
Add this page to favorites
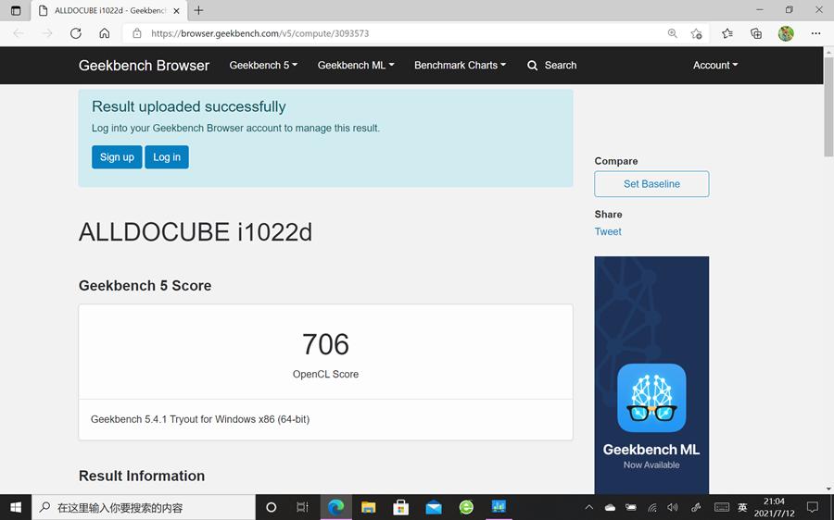(696, 33)
